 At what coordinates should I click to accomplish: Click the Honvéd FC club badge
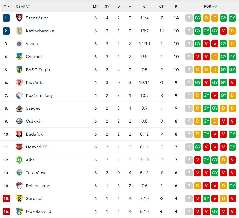[19, 147]
